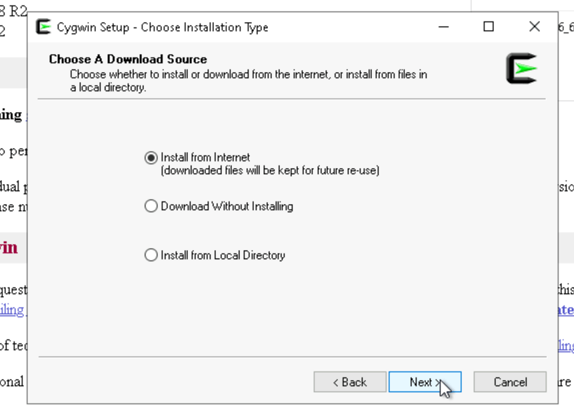This screenshot has width=574, height=414.
Task: Enable the Install from Local Directory radio button
Action: pyautogui.click(x=151, y=255)
